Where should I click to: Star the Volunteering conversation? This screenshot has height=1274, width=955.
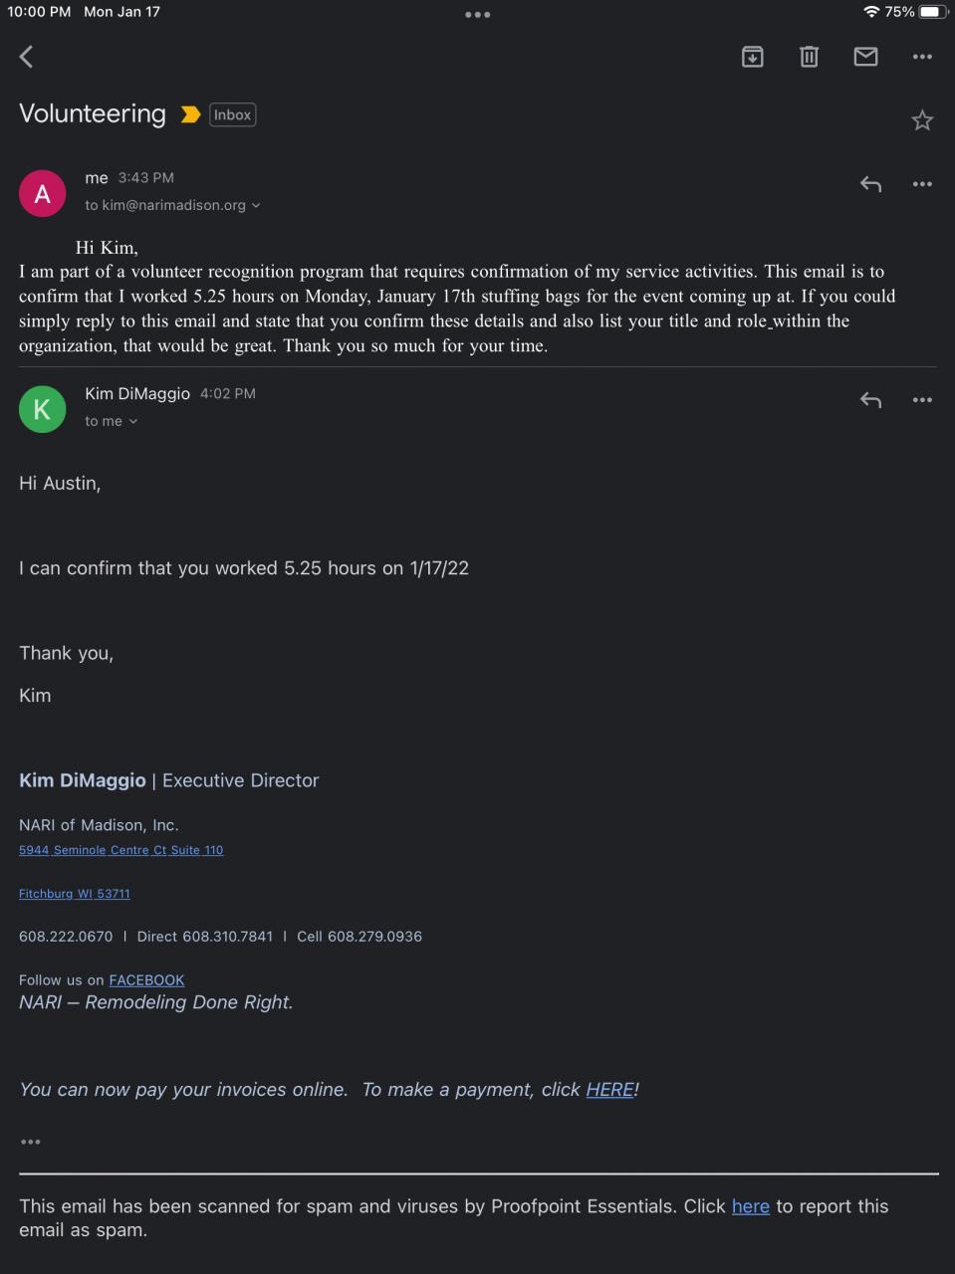922,120
